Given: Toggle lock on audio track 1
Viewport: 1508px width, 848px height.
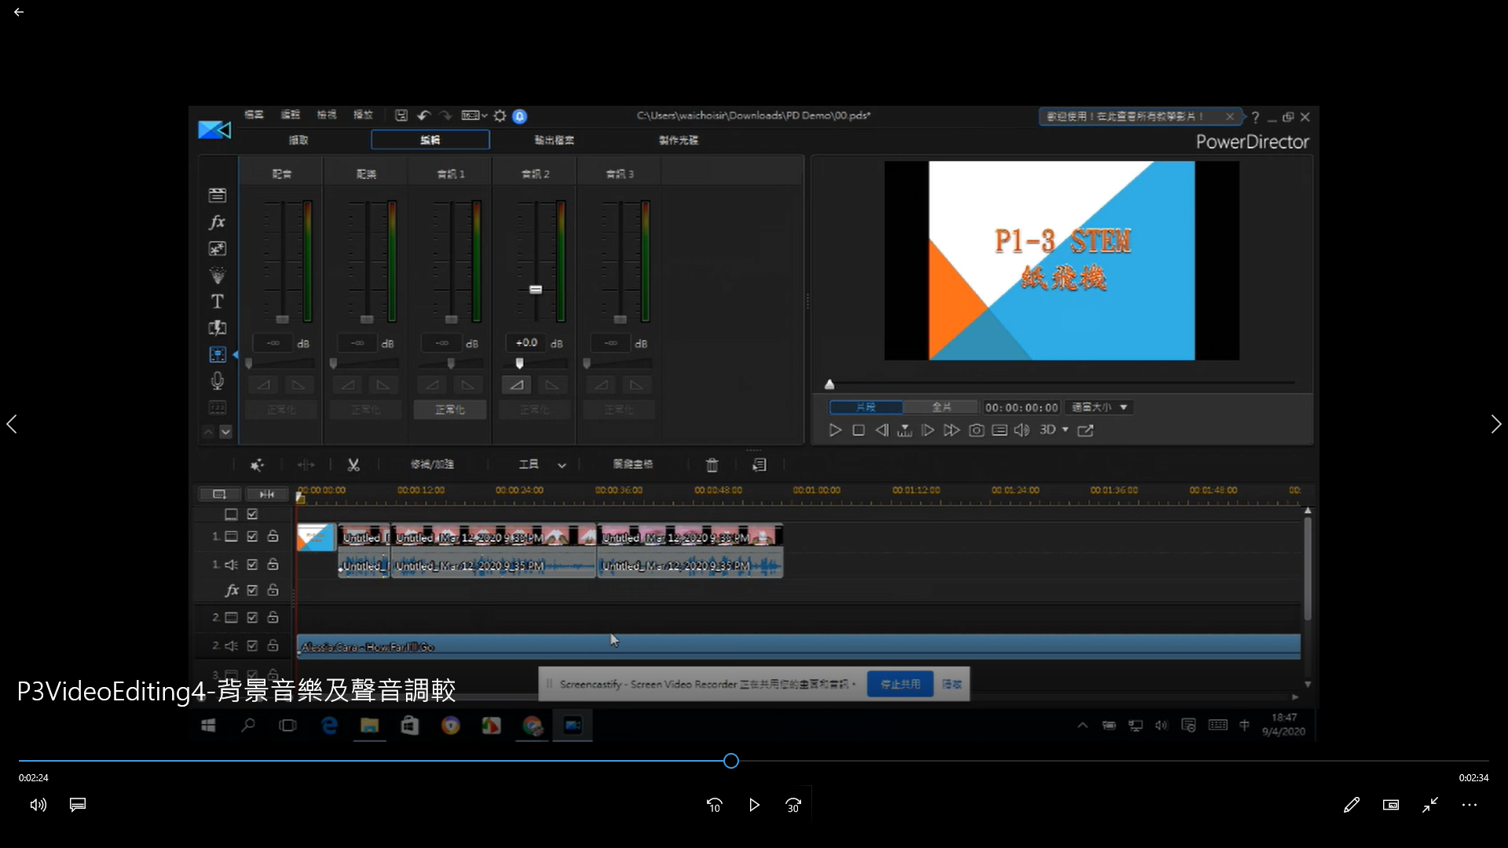Looking at the screenshot, I should [x=273, y=565].
